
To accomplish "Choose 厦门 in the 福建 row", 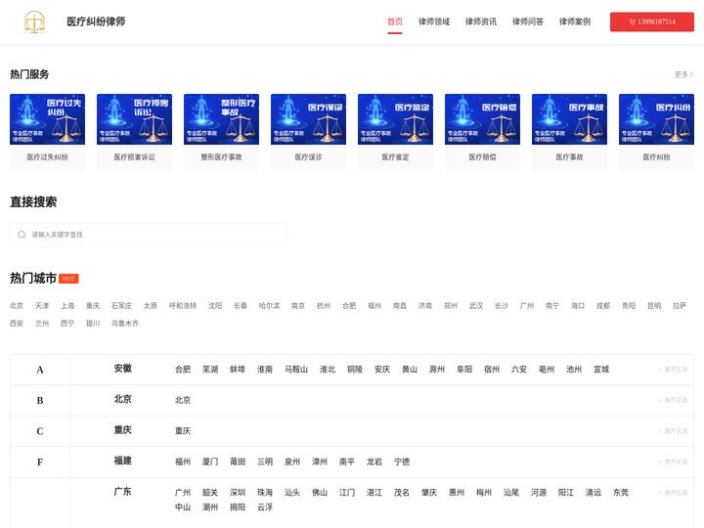I will point(210,462).
